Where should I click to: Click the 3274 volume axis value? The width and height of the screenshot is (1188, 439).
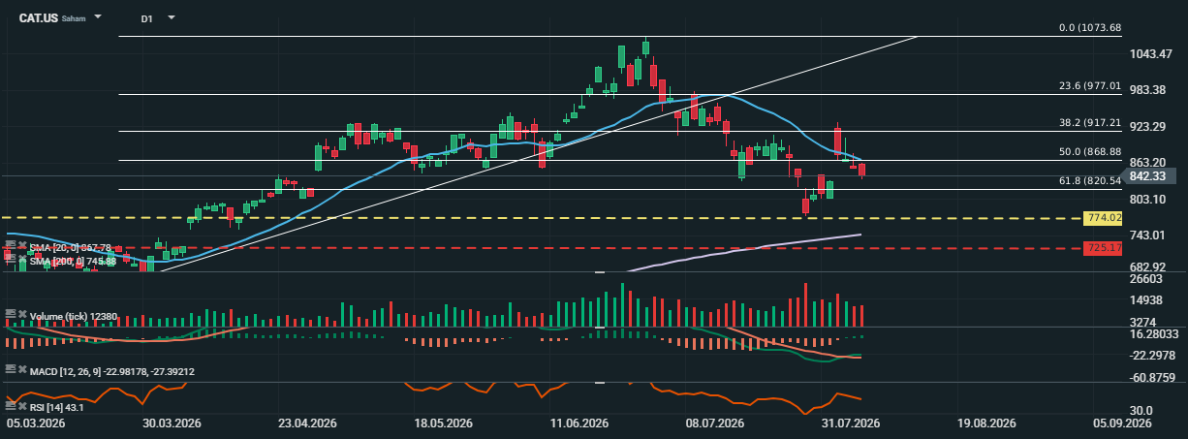click(1144, 322)
